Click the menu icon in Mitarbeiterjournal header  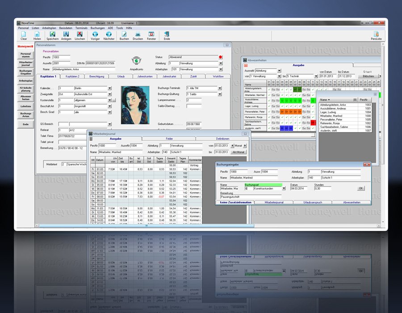pyautogui.click(x=91, y=139)
